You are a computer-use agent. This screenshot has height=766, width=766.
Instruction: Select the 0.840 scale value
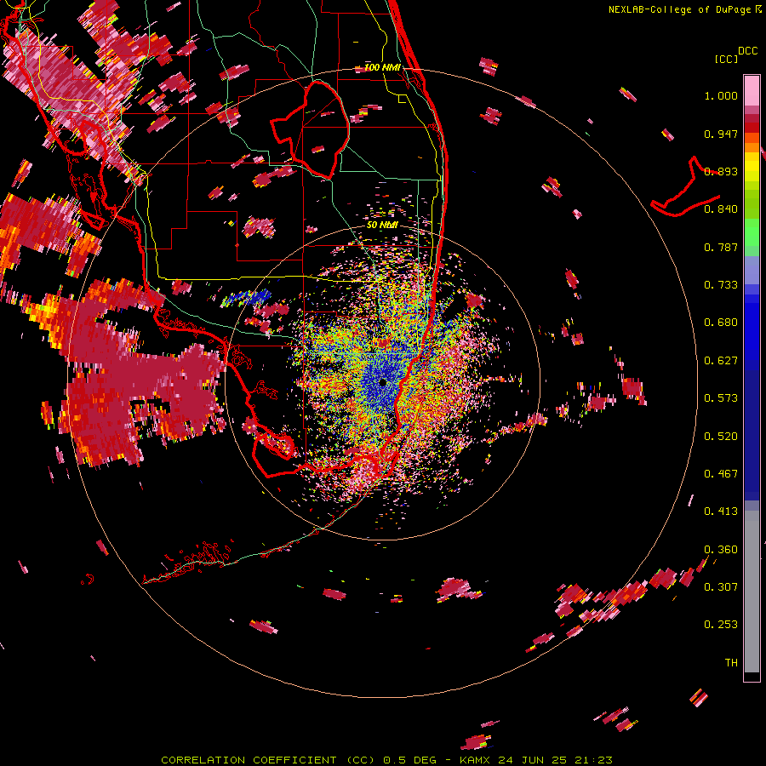[x=721, y=209]
